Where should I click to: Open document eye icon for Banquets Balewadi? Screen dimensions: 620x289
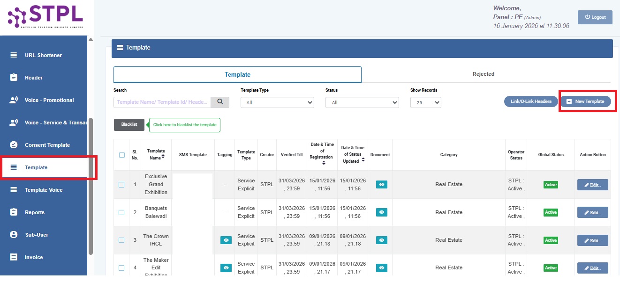[x=382, y=212]
